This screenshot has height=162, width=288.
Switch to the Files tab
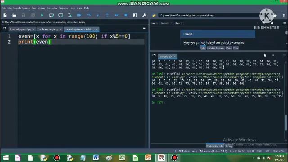236,48
